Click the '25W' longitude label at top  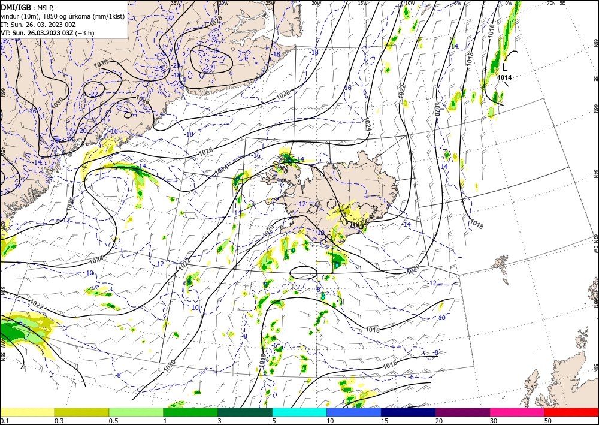(x=270, y=3)
